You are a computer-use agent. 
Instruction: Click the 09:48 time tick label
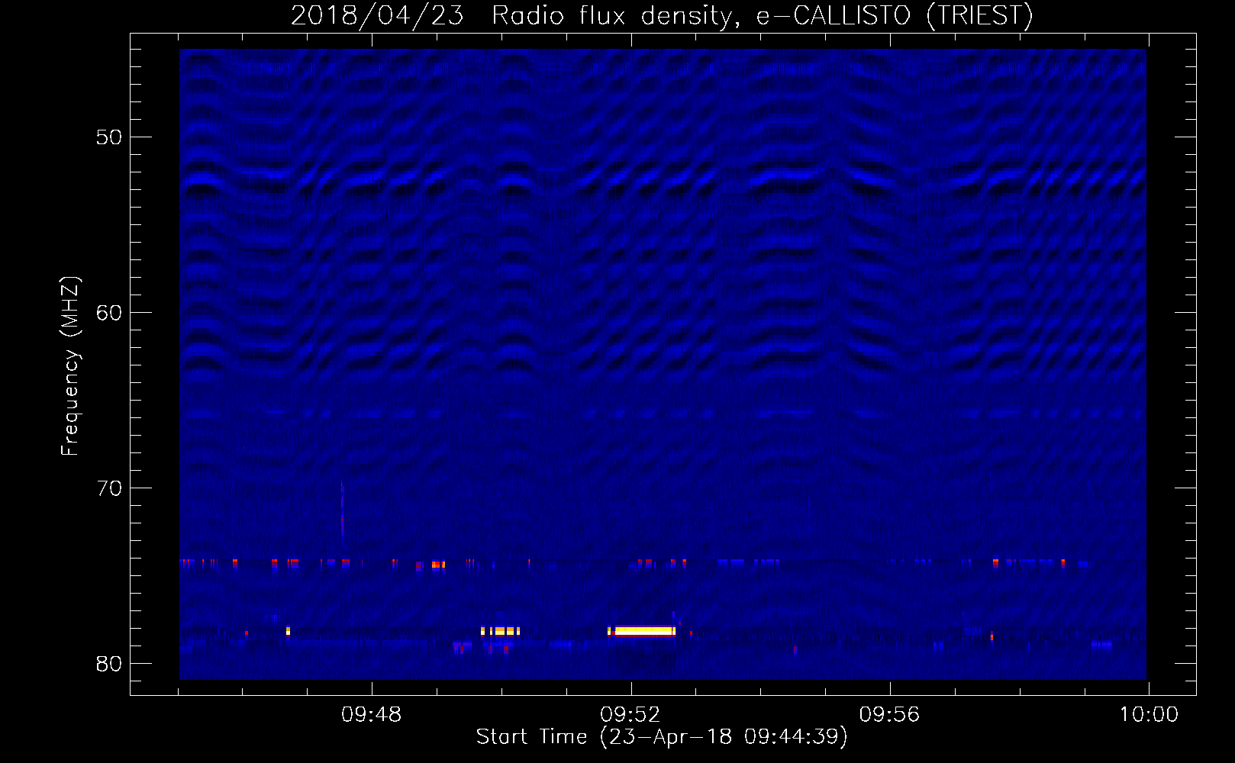click(x=372, y=715)
